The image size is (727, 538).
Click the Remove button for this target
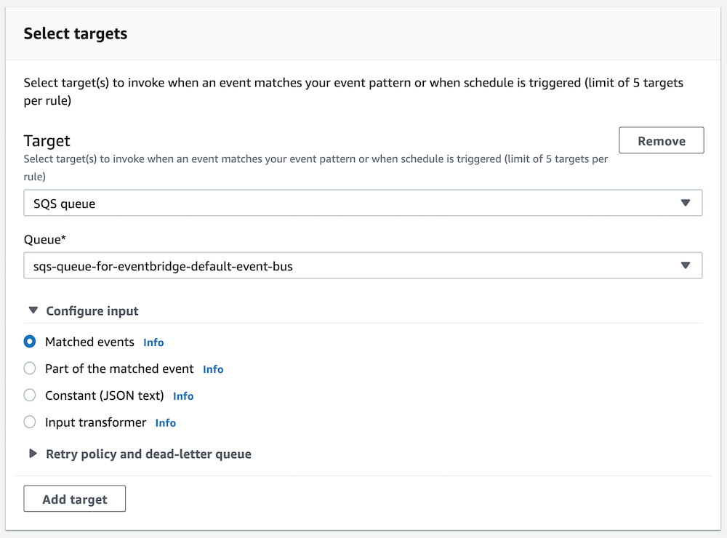tap(661, 140)
